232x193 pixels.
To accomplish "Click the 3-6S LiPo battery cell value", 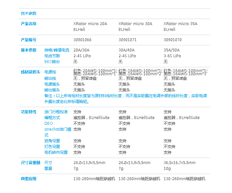I will click(x=172, y=56).
